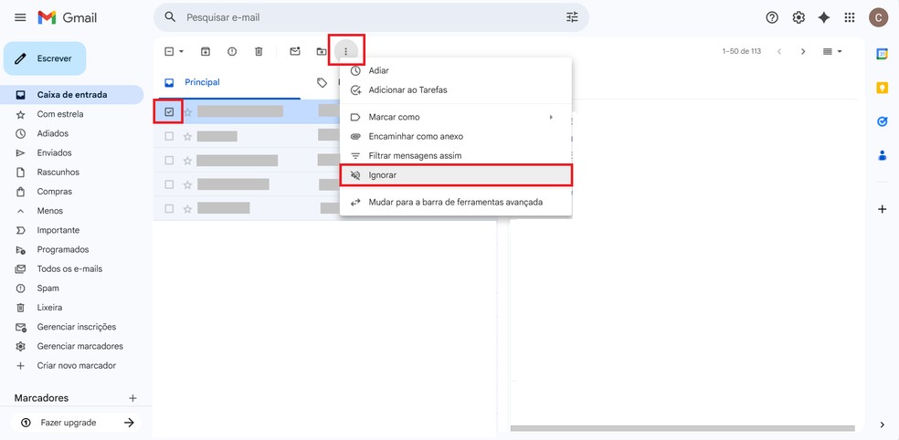
Task: Open the account avatar C
Action: point(878,17)
